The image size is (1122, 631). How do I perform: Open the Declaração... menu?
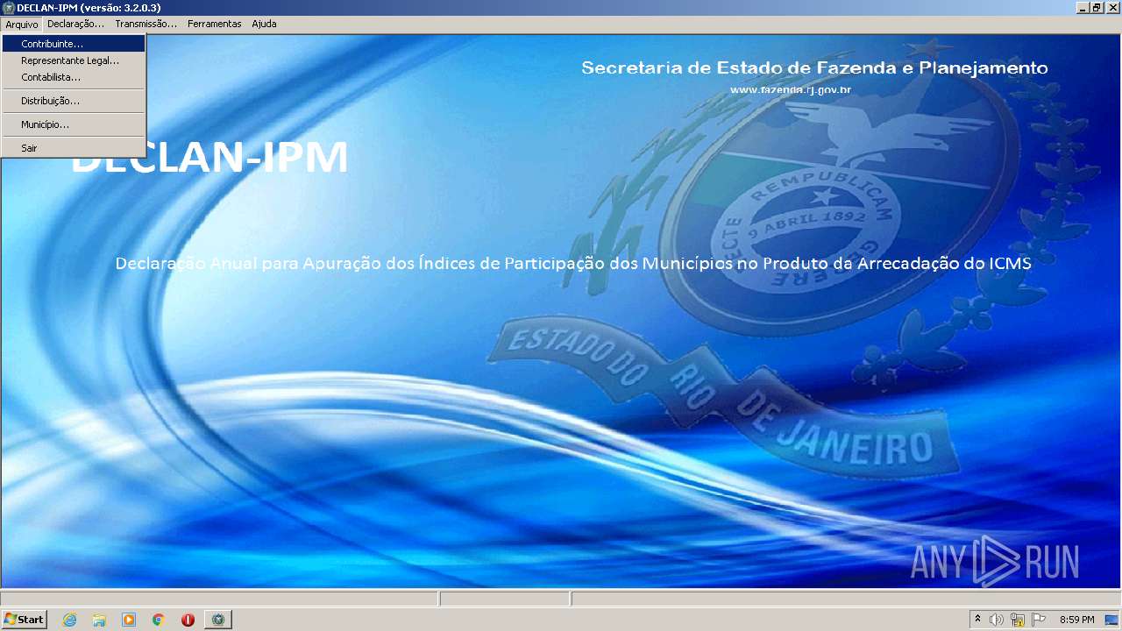click(75, 25)
